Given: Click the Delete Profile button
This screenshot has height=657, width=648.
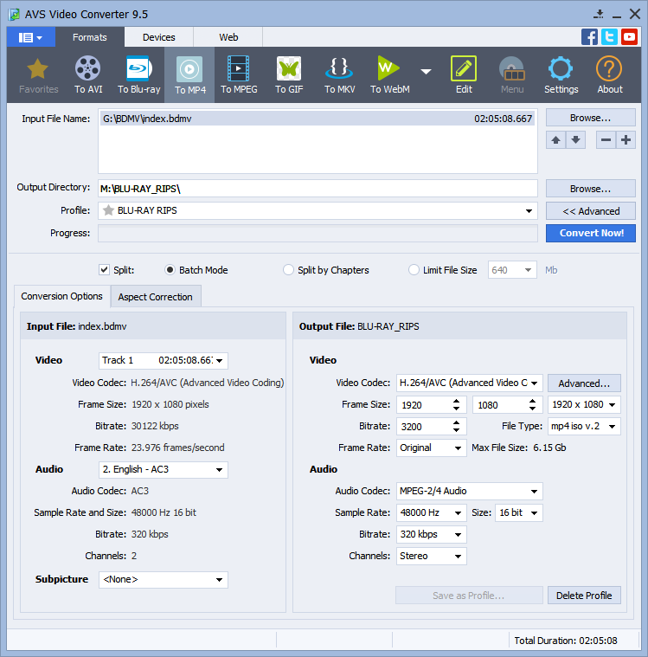Looking at the screenshot, I should point(584,596).
